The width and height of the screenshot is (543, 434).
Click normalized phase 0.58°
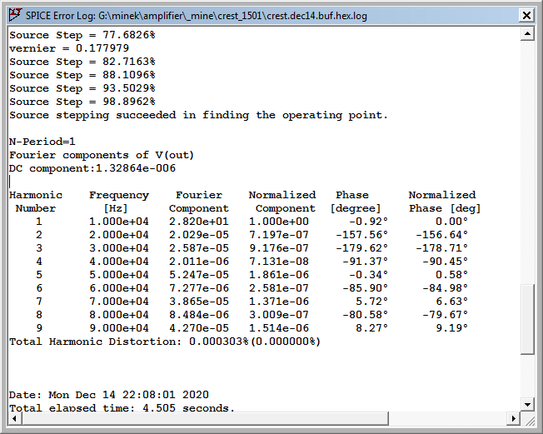[452, 275]
